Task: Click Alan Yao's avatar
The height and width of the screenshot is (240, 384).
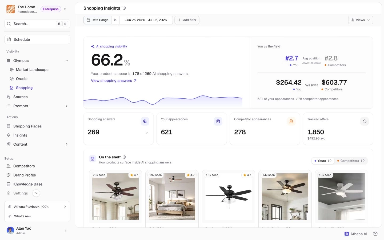Action: [10, 230]
